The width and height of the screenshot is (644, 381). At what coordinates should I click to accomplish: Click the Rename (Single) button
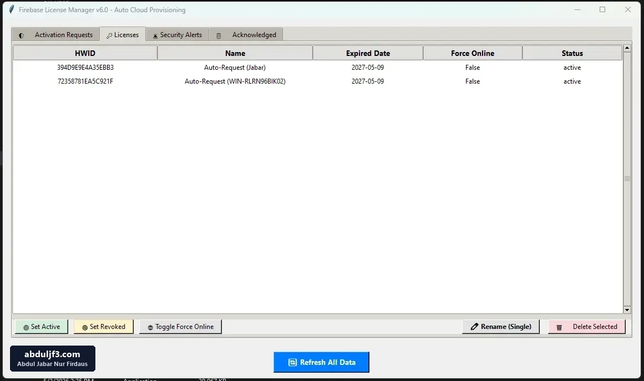(x=501, y=327)
